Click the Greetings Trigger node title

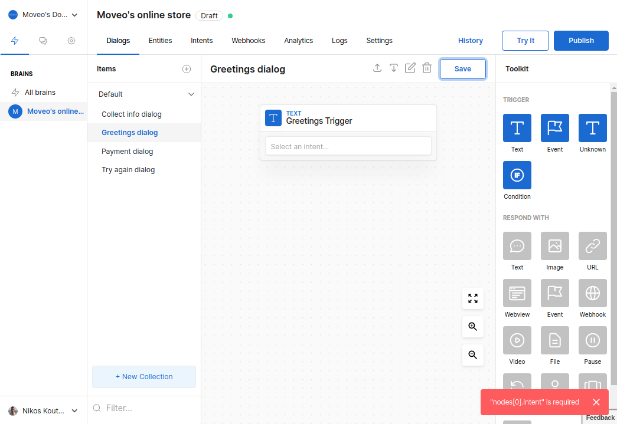319,121
